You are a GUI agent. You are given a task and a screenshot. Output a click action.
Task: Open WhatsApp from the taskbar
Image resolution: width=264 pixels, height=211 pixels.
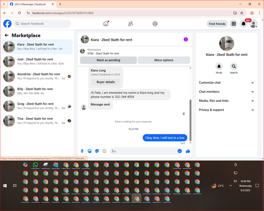click(35, 165)
